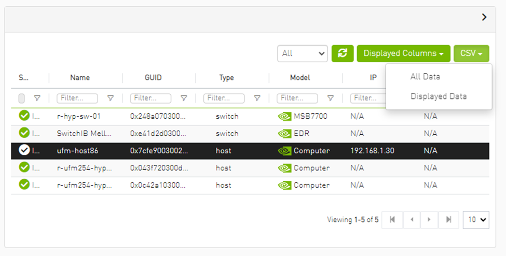The width and height of the screenshot is (506, 256).
Task: Click the filter funnel icon in GUID column
Action: click(184, 98)
